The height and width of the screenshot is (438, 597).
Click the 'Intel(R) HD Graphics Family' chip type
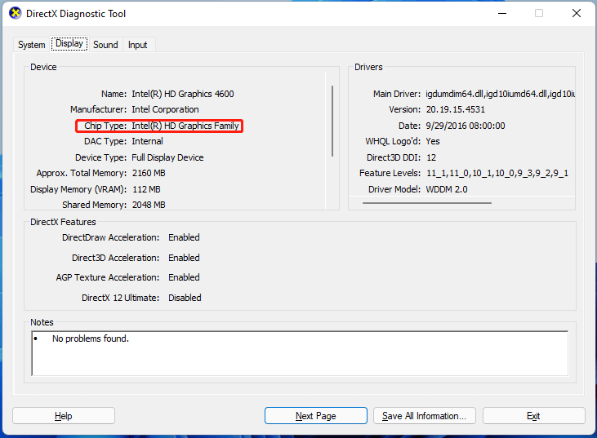pos(185,126)
